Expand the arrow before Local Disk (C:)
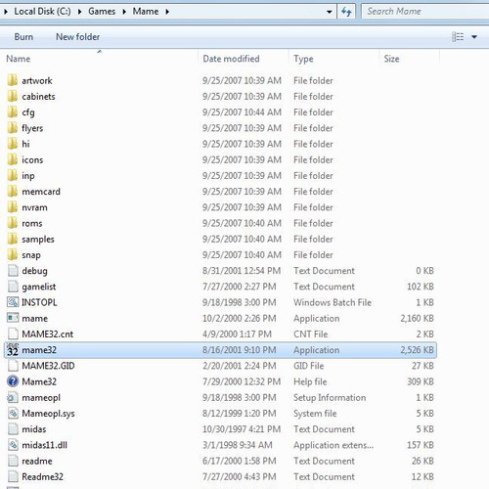The width and height of the screenshot is (489, 489). [6, 12]
